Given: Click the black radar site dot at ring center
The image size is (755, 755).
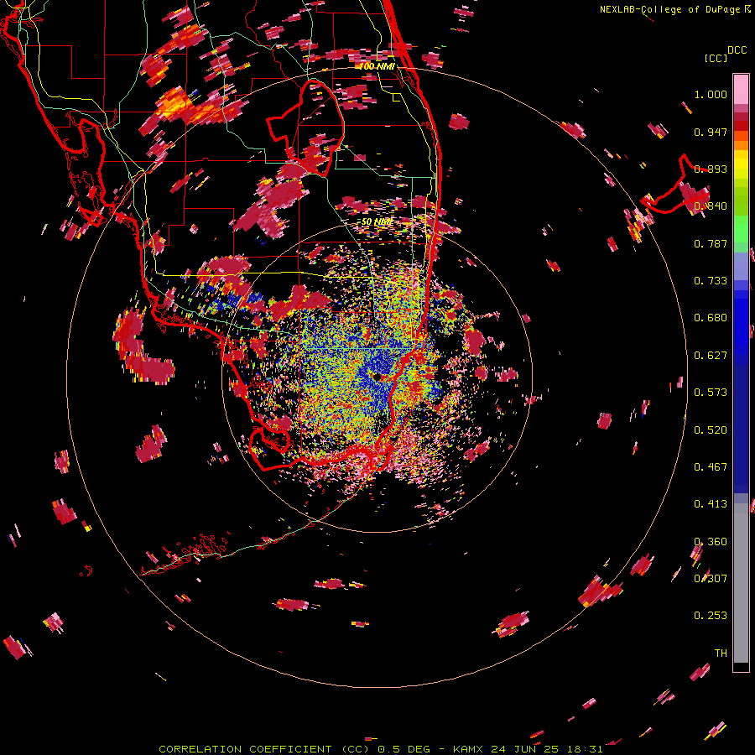Looking at the screenshot, I should 377,377.
